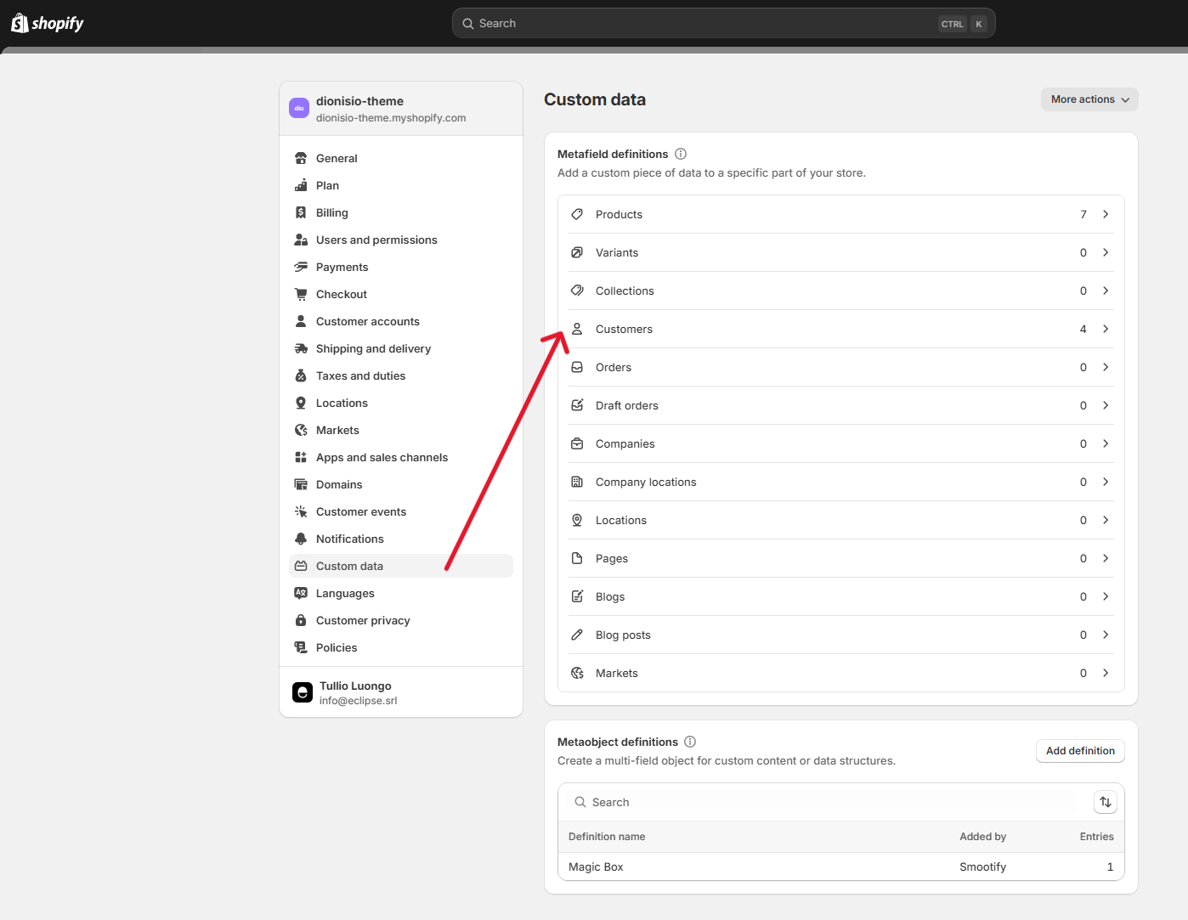This screenshot has width=1188, height=920.
Task: Click the dionisio-theme store avatar
Action: (299, 109)
